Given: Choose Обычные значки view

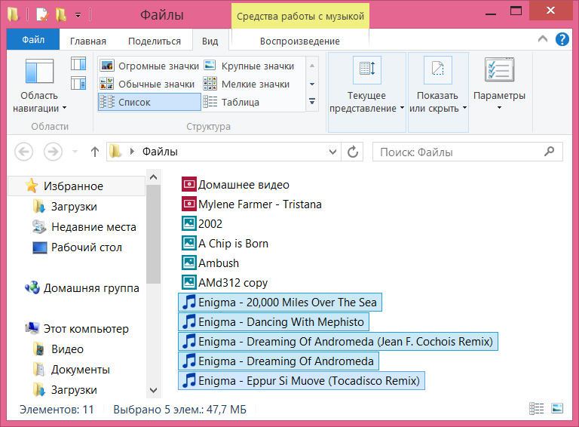Looking at the screenshot, I should [x=147, y=84].
